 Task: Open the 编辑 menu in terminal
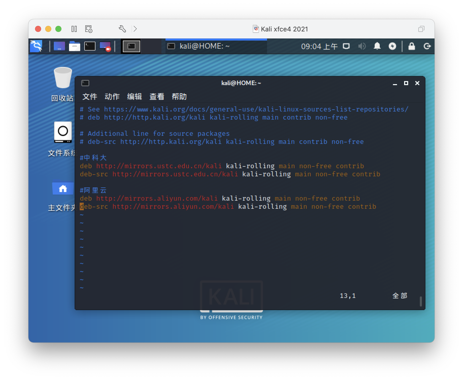click(x=135, y=97)
